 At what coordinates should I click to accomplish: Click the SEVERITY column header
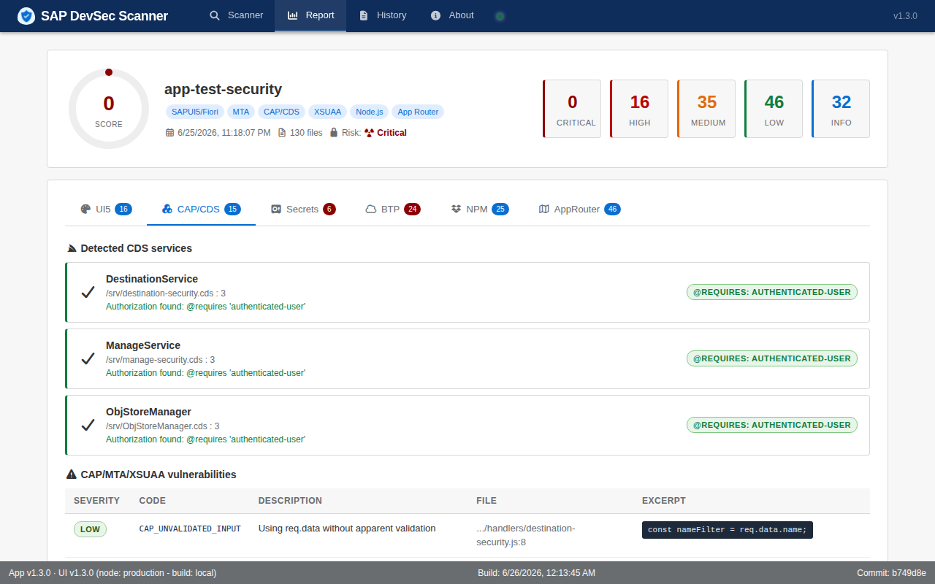pos(96,501)
